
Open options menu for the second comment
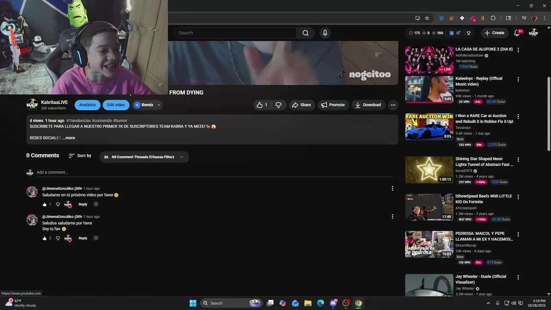click(392, 217)
